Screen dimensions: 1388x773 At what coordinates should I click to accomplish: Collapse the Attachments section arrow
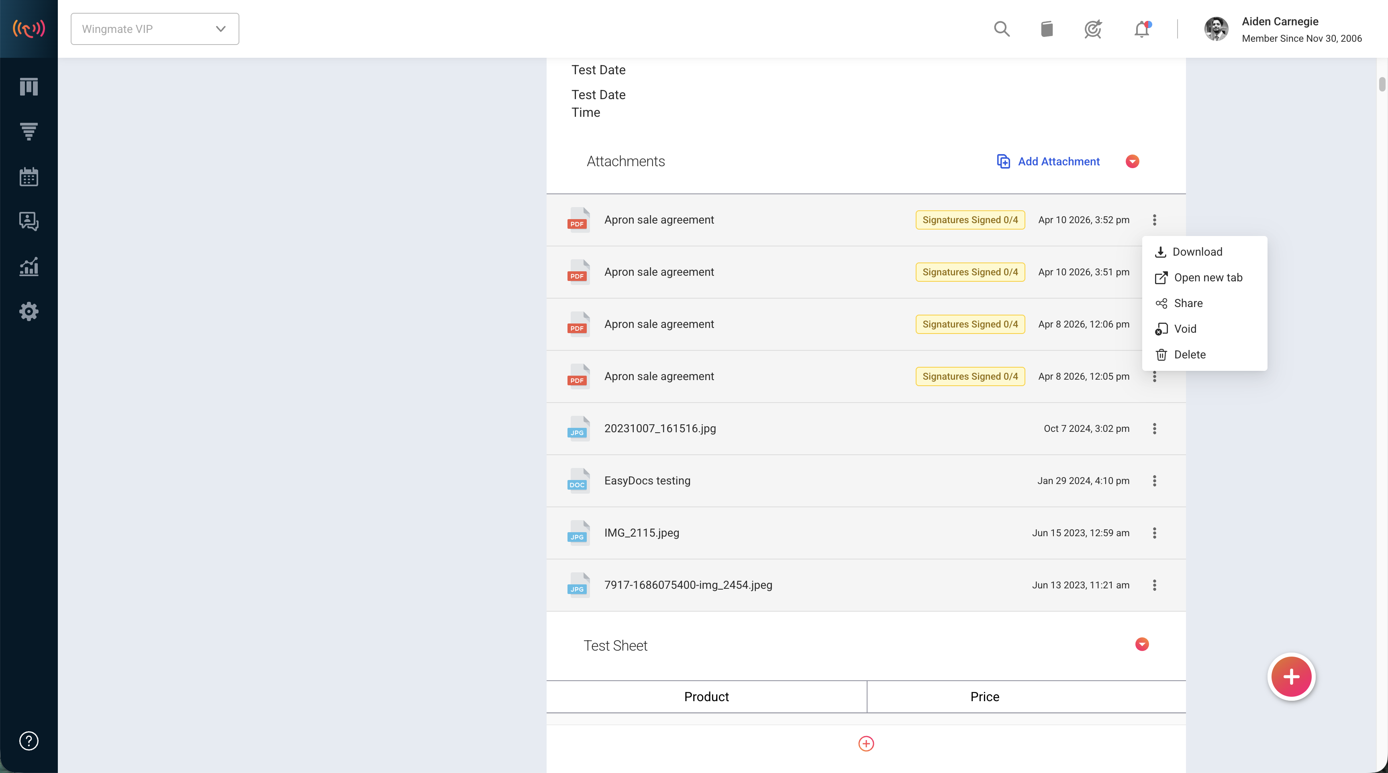point(1132,161)
